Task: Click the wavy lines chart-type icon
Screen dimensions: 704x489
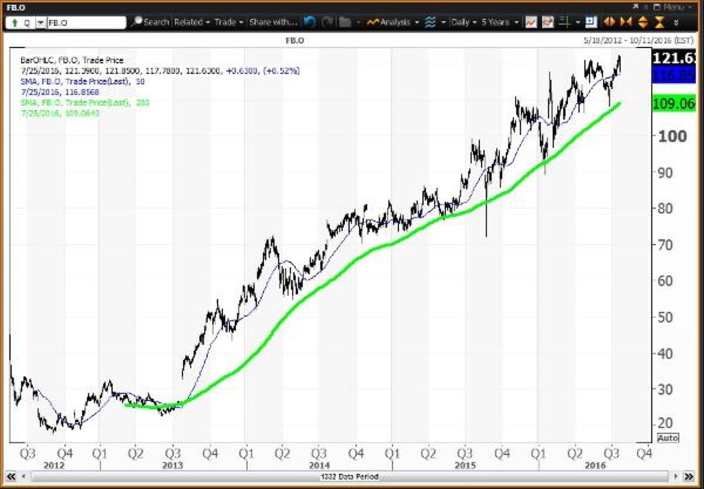Action: (430, 22)
